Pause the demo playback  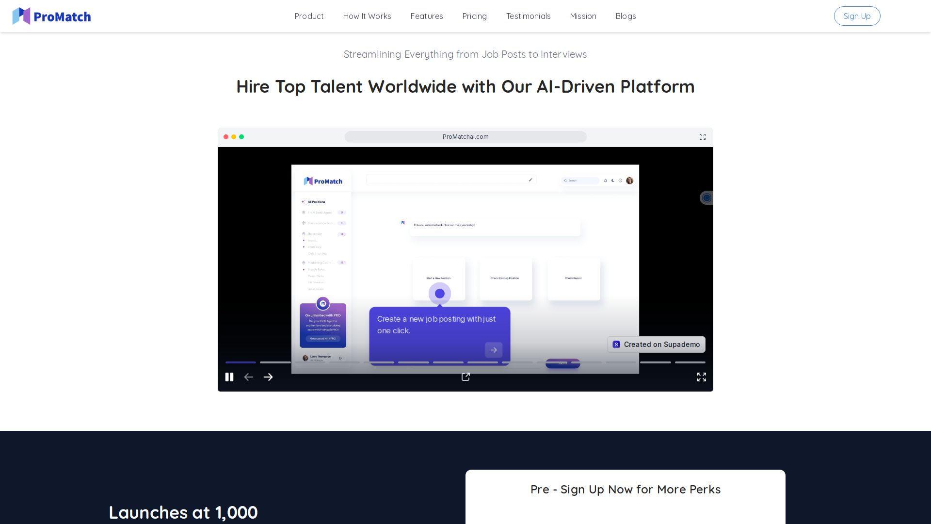tap(229, 377)
